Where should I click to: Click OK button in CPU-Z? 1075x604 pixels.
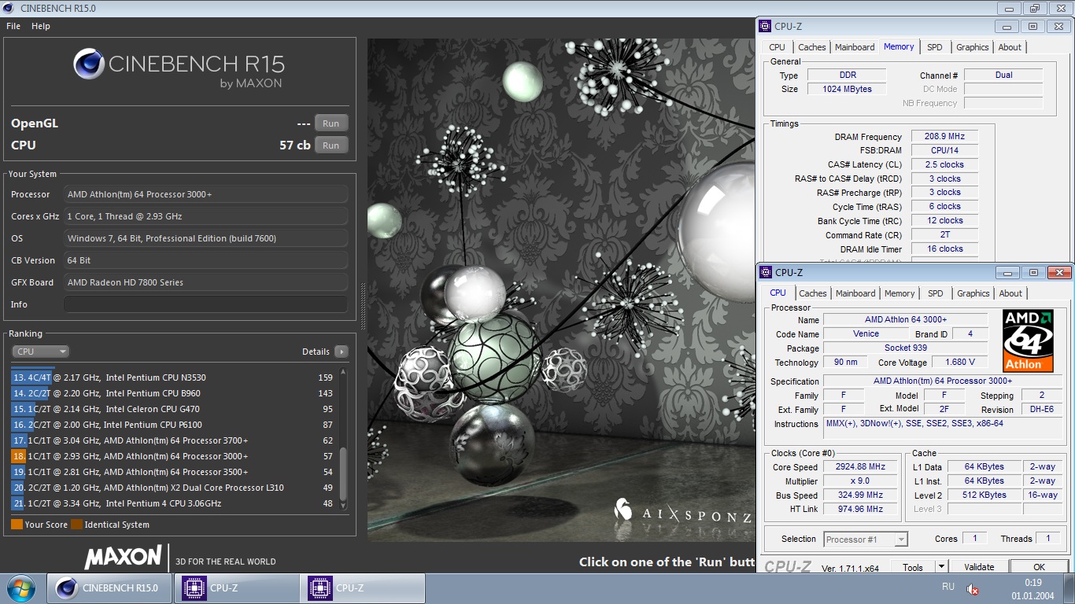pos(1039,567)
